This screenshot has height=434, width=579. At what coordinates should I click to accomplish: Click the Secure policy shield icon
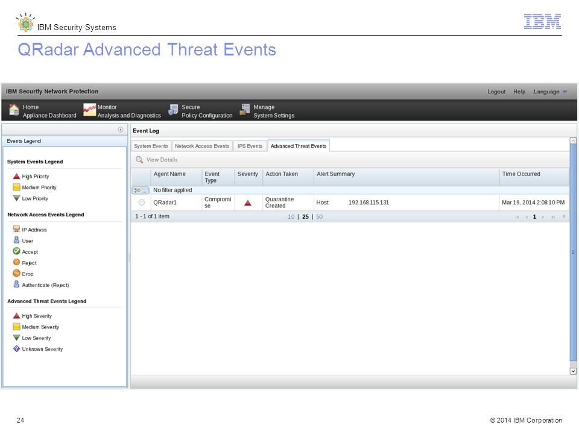click(x=173, y=110)
